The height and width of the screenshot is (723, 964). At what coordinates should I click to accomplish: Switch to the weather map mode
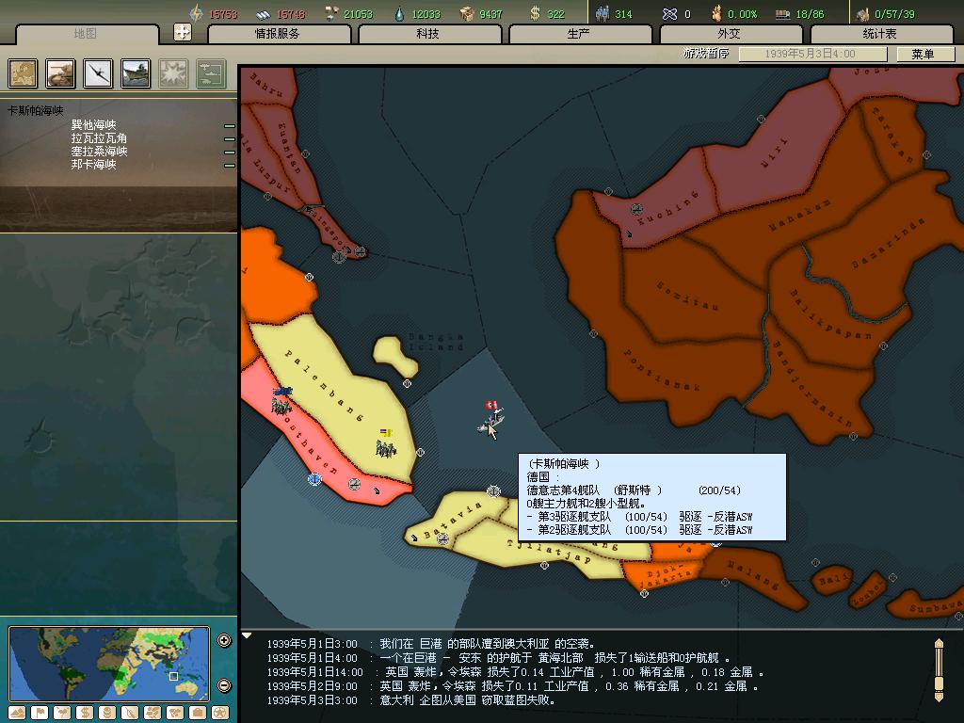pyautogui.click(x=62, y=714)
